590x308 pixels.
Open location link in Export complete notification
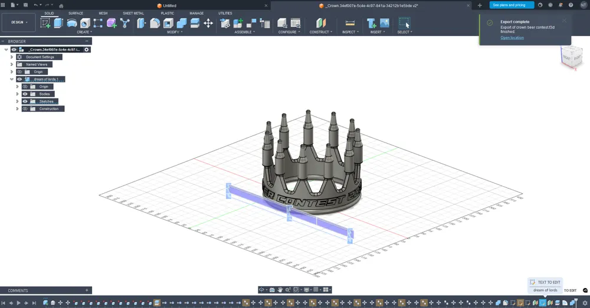tap(512, 38)
